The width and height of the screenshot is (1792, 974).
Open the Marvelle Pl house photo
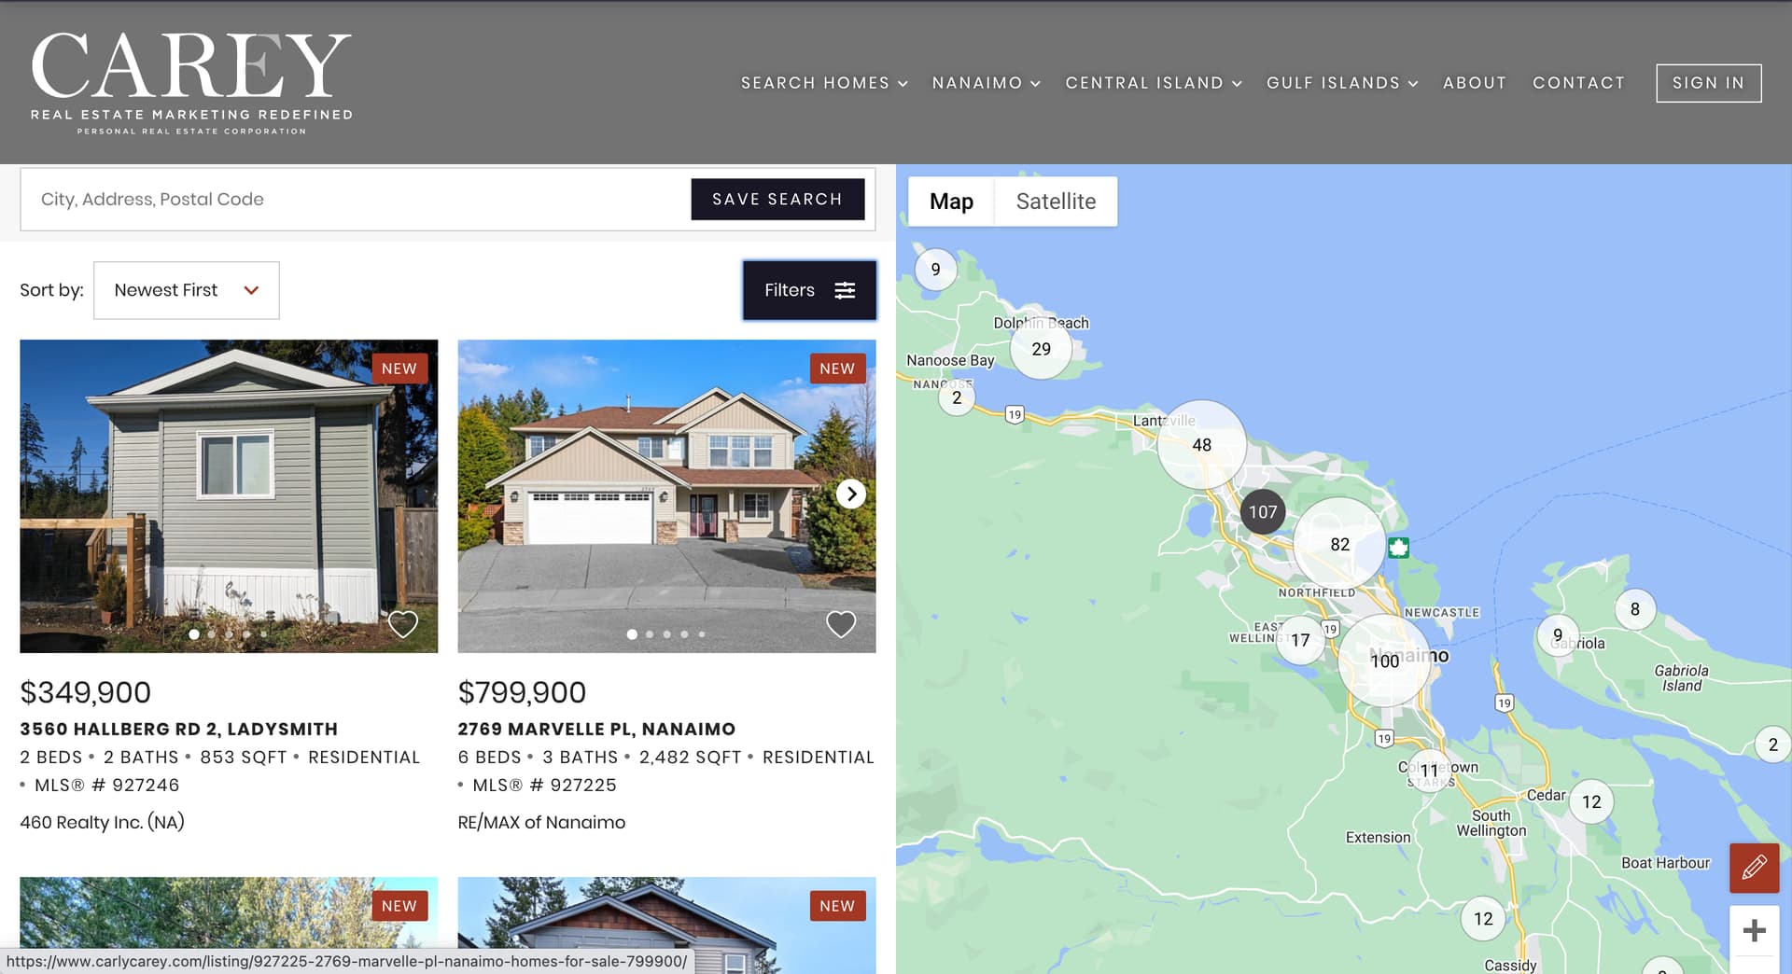(666, 495)
